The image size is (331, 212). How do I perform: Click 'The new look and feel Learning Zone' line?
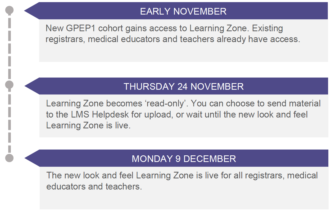(x=120, y=175)
